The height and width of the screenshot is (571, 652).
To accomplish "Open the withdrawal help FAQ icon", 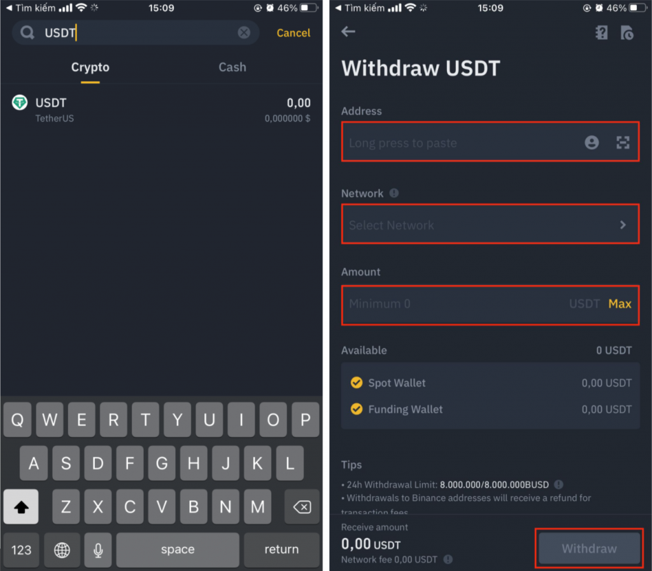I will [601, 32].
